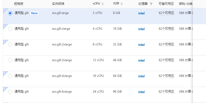
Task: Click the corner plus icon on the ecs.g9i.large row
Action: [x=4, y=10]
